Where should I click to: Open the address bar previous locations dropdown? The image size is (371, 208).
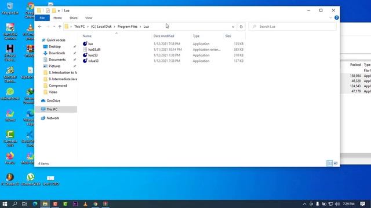(233, 27)
